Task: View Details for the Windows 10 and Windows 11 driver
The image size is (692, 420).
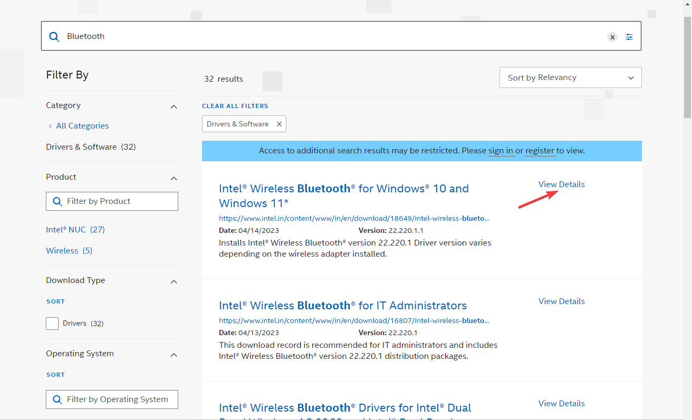Action: click(x=562, y=184)
